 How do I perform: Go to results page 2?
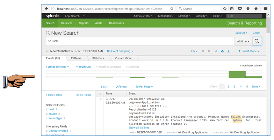point(228,87)
